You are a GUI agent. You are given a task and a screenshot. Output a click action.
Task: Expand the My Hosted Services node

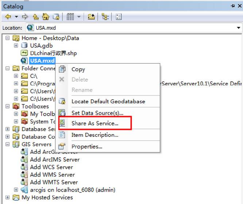(x=7, y=197)
